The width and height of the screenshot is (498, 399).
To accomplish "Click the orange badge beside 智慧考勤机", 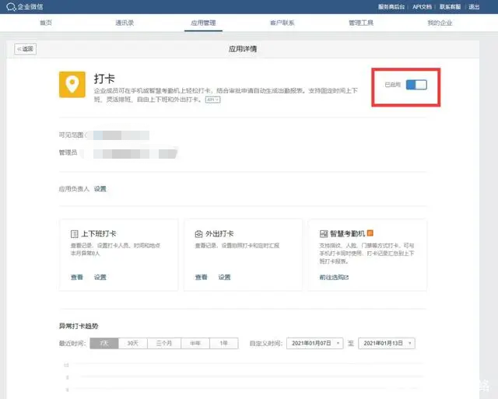I will click(370, 233).
